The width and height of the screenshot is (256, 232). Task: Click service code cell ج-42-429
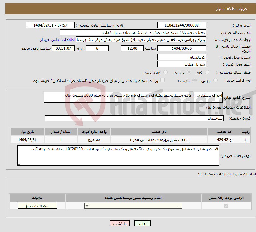tap(224, 140)
